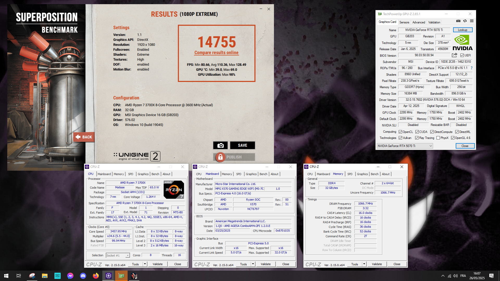Open SPD tab in first CPU-Z window
The image size is (500, 281).
[131, 174]
